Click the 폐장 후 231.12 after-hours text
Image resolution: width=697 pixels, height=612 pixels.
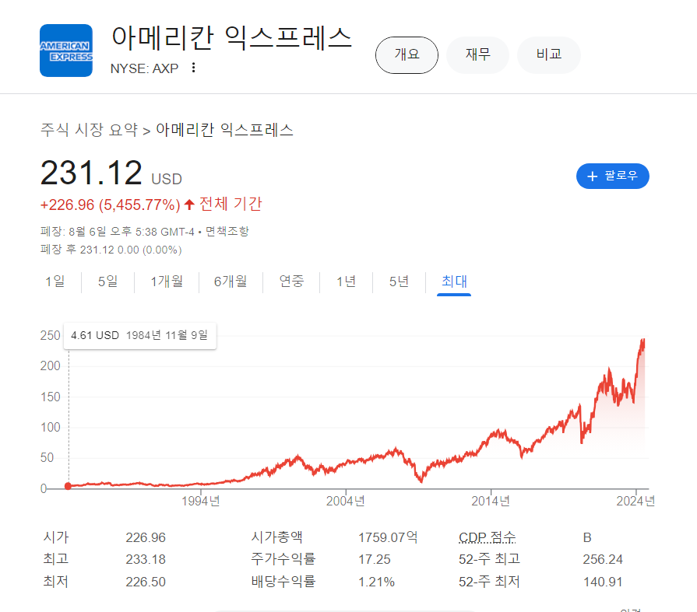click(x=111, y=250)
